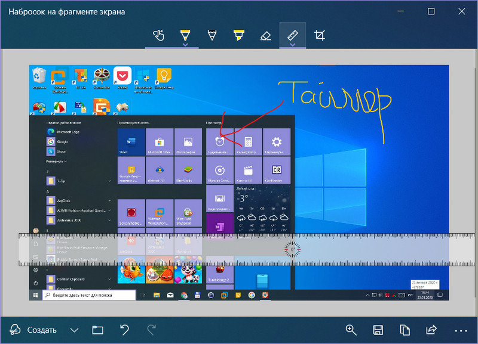The width and height of the screenshot is (478, 344).
Task: Click OneNote tile in captured Start menu
Action: coord(219,226)
